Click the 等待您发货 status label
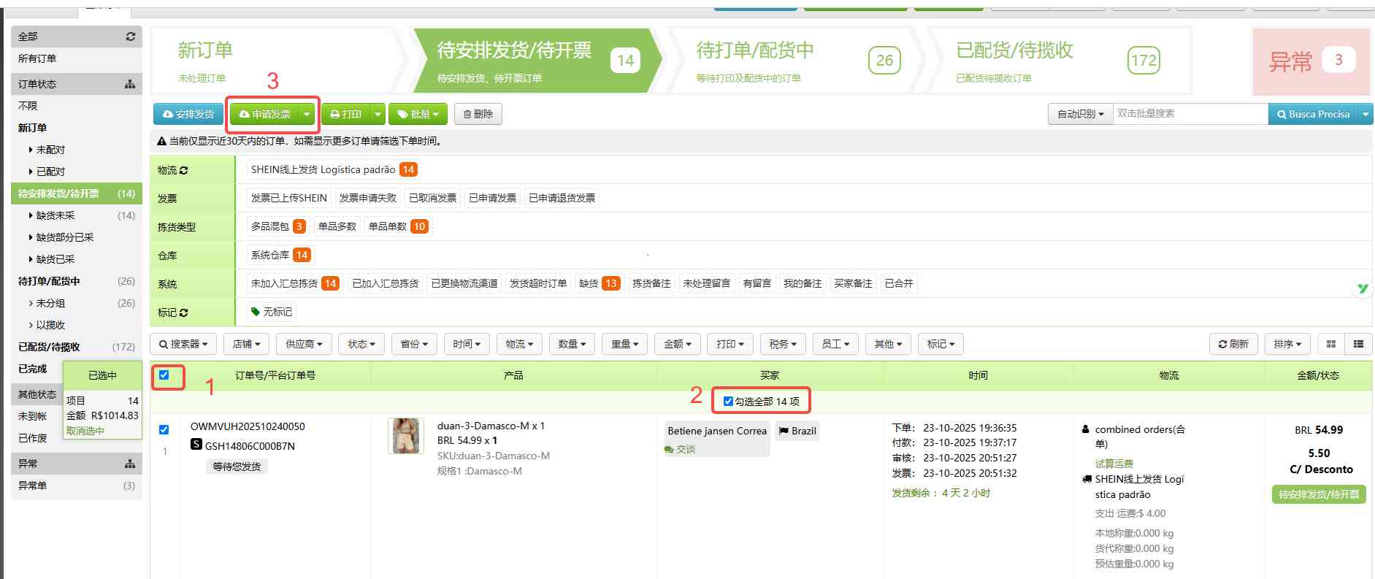This screenshot has width=1375, height=579. coord(237,467)
